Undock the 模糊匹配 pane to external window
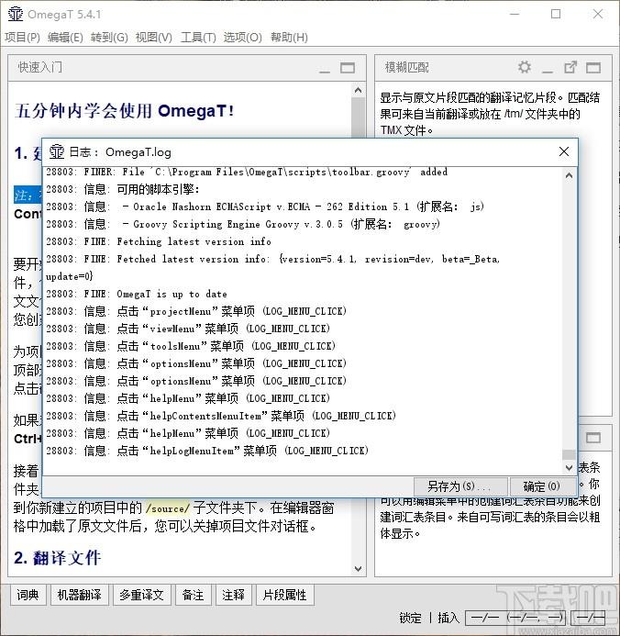The width and height of the screenshot is (620, 636). [x=570, y=67]
